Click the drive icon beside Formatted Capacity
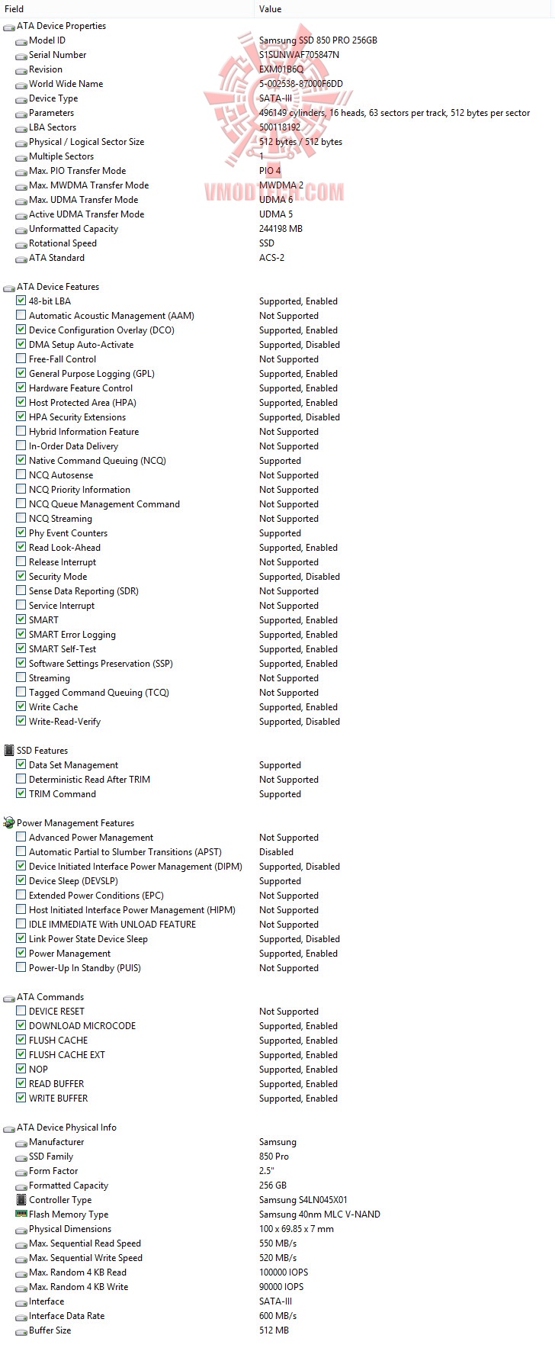555x1348 pixels. click(21, 1186)
